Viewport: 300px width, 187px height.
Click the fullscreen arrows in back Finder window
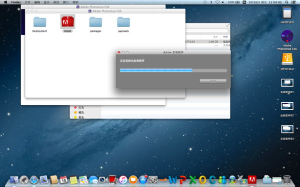pos(227,25)
